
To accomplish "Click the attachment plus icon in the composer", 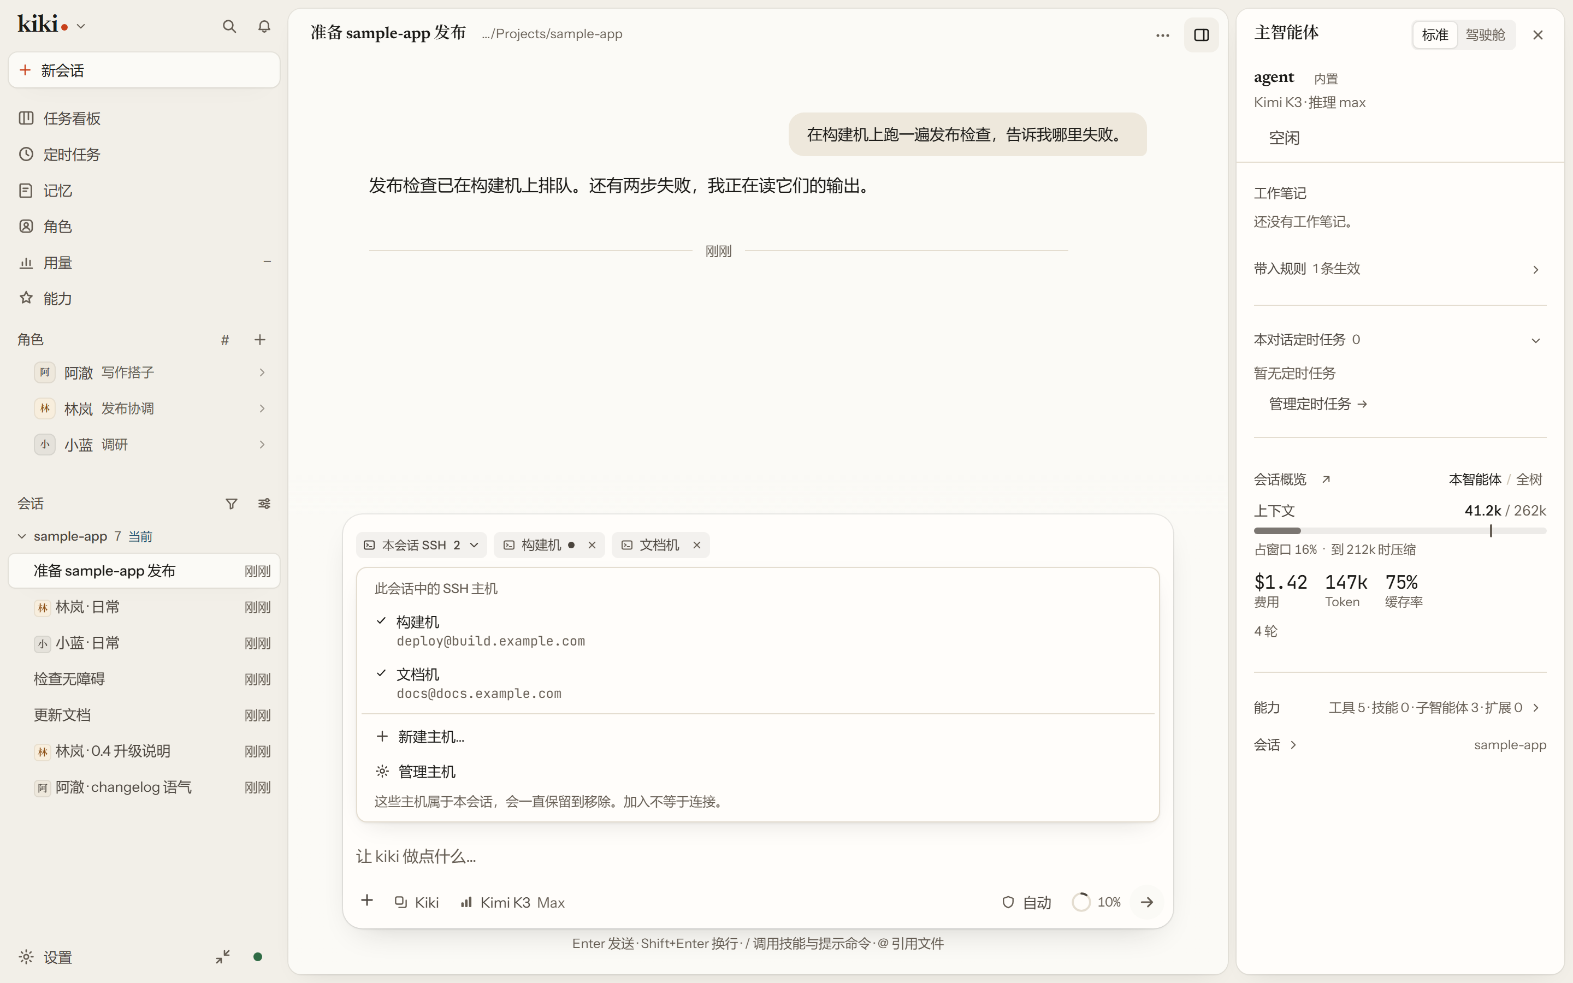I will 367,901.
